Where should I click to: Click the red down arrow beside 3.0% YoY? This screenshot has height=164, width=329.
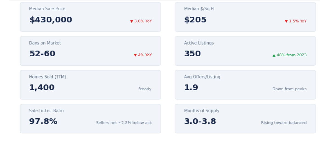(132, 21)
